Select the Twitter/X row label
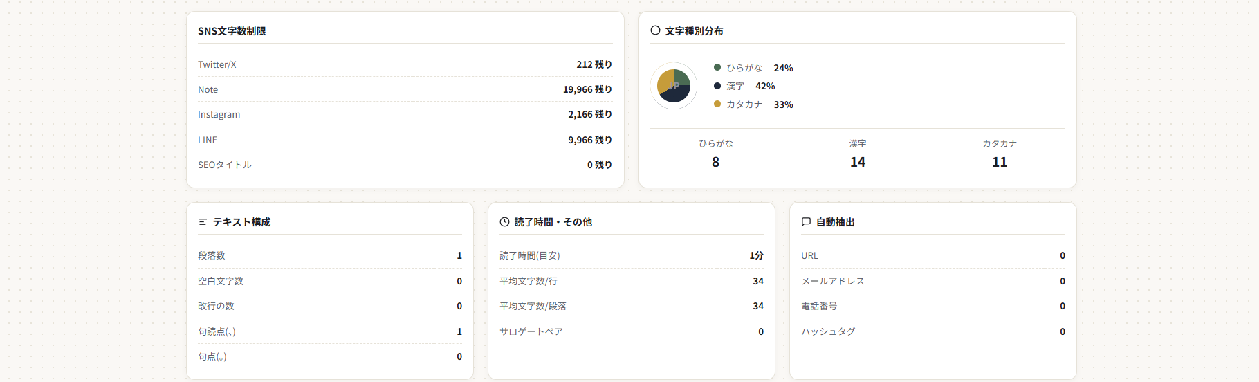1259x382 pixels. pyautogui.click(x=217, y=64)
